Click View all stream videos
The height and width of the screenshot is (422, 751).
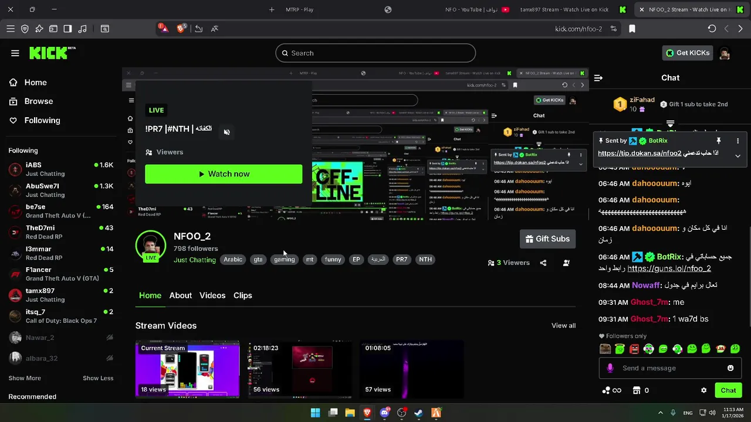coord(563,326)
